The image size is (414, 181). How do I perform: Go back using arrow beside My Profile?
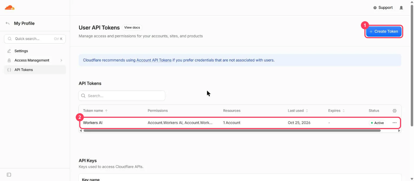[x=8, y=23]
